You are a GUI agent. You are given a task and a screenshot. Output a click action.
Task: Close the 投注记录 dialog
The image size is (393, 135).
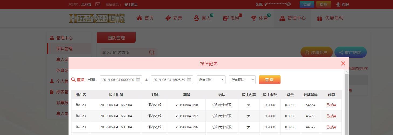(x=343, y=63)
